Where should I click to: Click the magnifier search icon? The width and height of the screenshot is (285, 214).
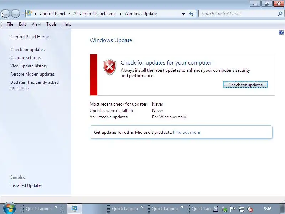pyautogui.click(x=280, y=14)
